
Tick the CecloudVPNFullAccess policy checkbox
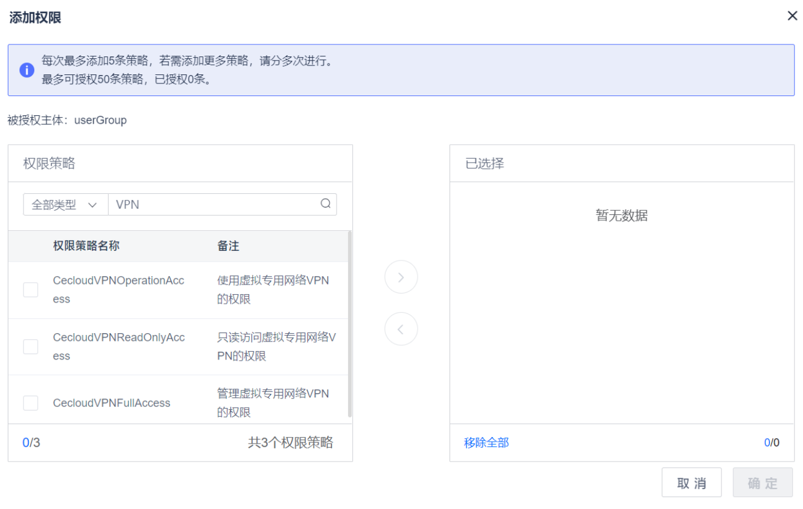(31, 403)
